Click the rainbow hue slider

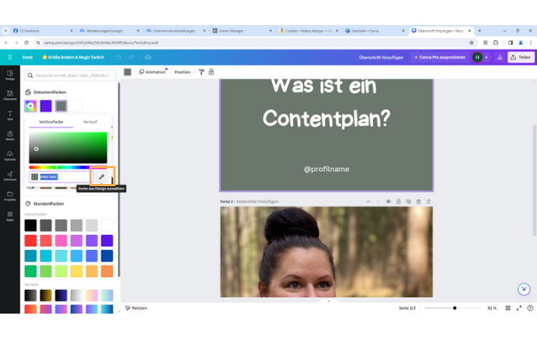pyautogui.click(x=68, y=167)
